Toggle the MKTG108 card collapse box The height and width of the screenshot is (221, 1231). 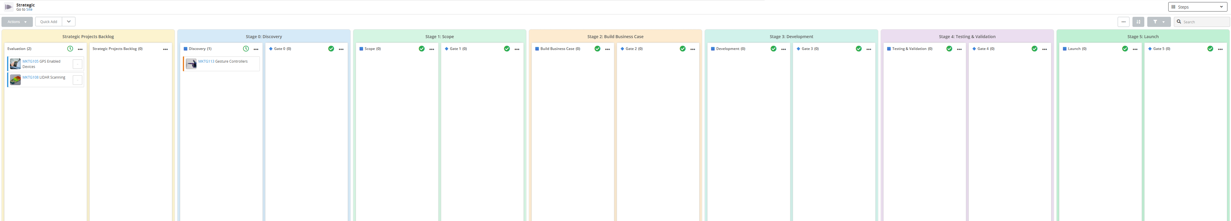(x=78, y=80)
